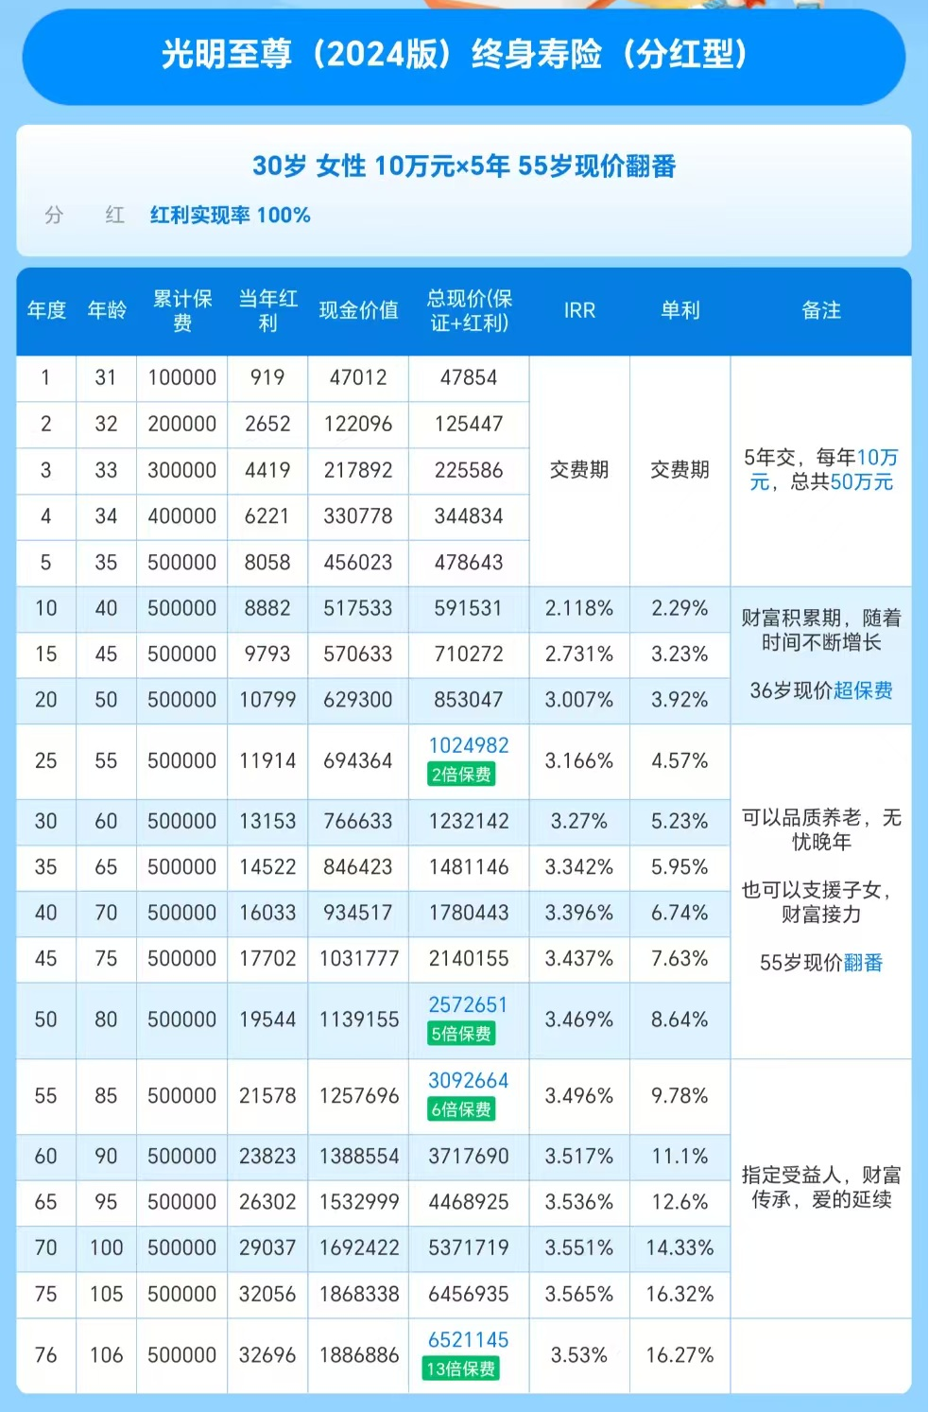Screen dimensions: 929x1412
Task: Select the 年度 column header
Action: click(45, 311)
